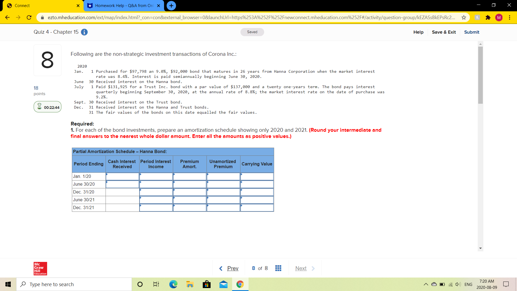This screenshot has width=517, height=291.
Task: Click the quiz info icon beside Chapter 15
Action: coord(84,32)
